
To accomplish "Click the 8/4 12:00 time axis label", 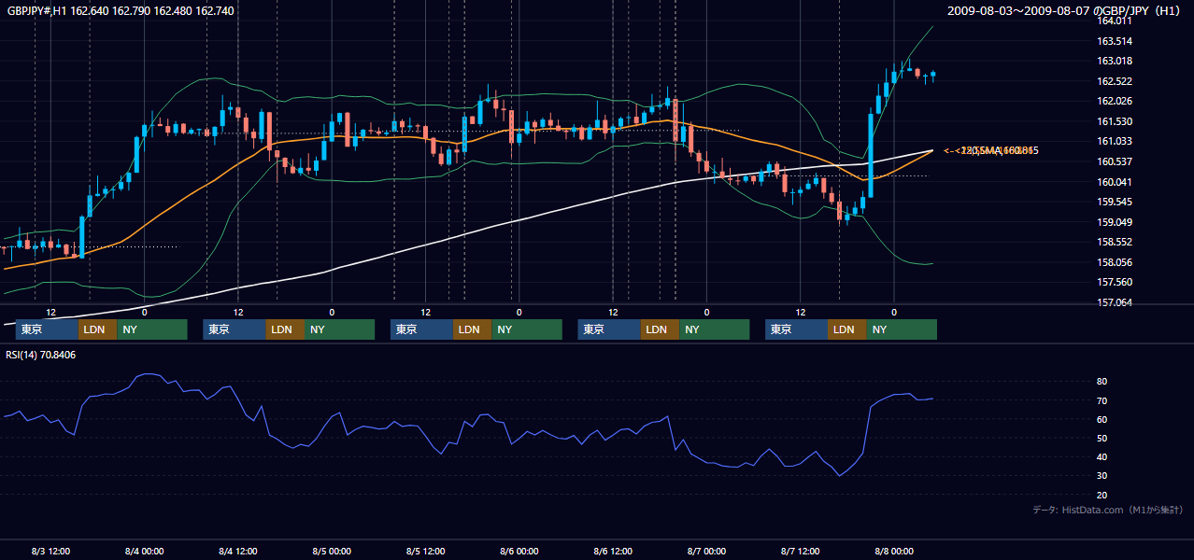I will (238, 551).
